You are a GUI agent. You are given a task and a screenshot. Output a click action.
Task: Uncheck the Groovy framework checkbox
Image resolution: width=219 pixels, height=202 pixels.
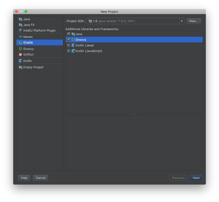click(69, 39)
